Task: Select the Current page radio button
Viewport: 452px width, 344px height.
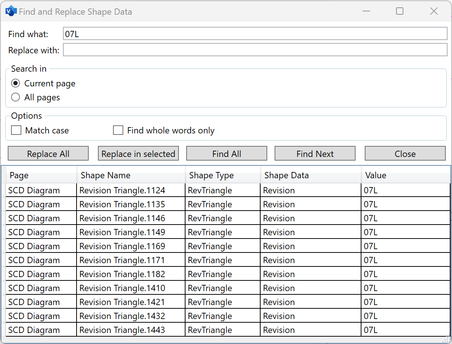Action: pyautogui.click(x=15, y=83)
